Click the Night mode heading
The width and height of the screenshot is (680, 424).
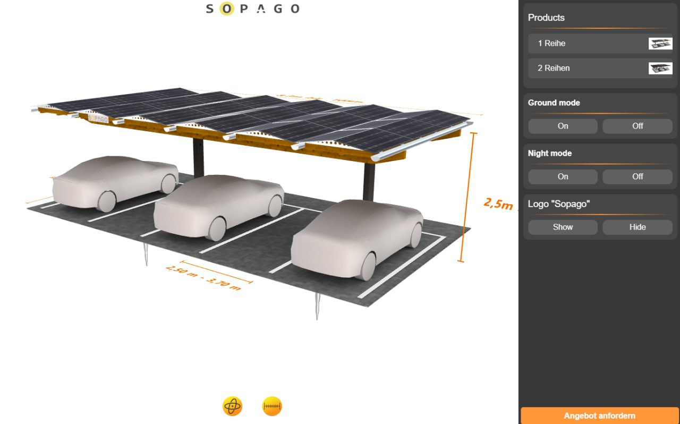[550, 153]
